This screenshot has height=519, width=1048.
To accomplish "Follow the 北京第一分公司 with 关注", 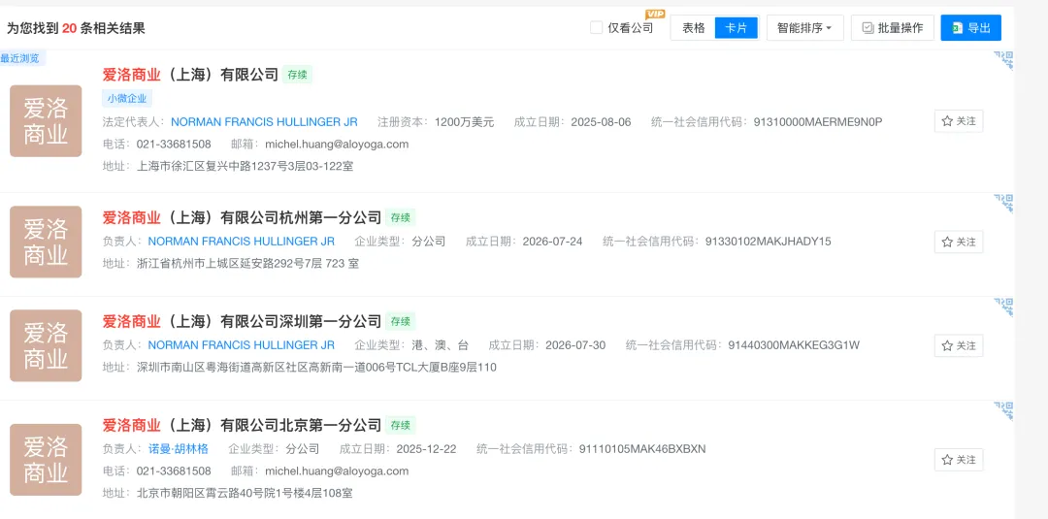I will click(959, 460).
